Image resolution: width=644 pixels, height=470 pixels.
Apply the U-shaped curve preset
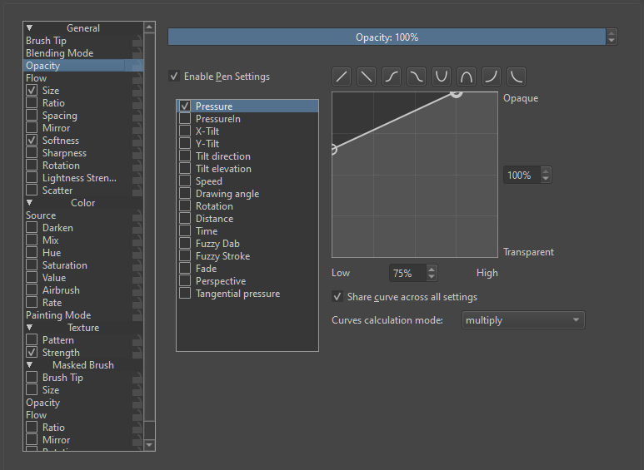click(442, 77)
